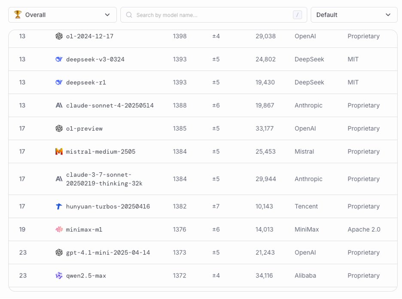Viewport: 402px width, 299px height.
Task: Select score 1398 in o1-2024-12-17 row
Action: click(x=180, y=36)
